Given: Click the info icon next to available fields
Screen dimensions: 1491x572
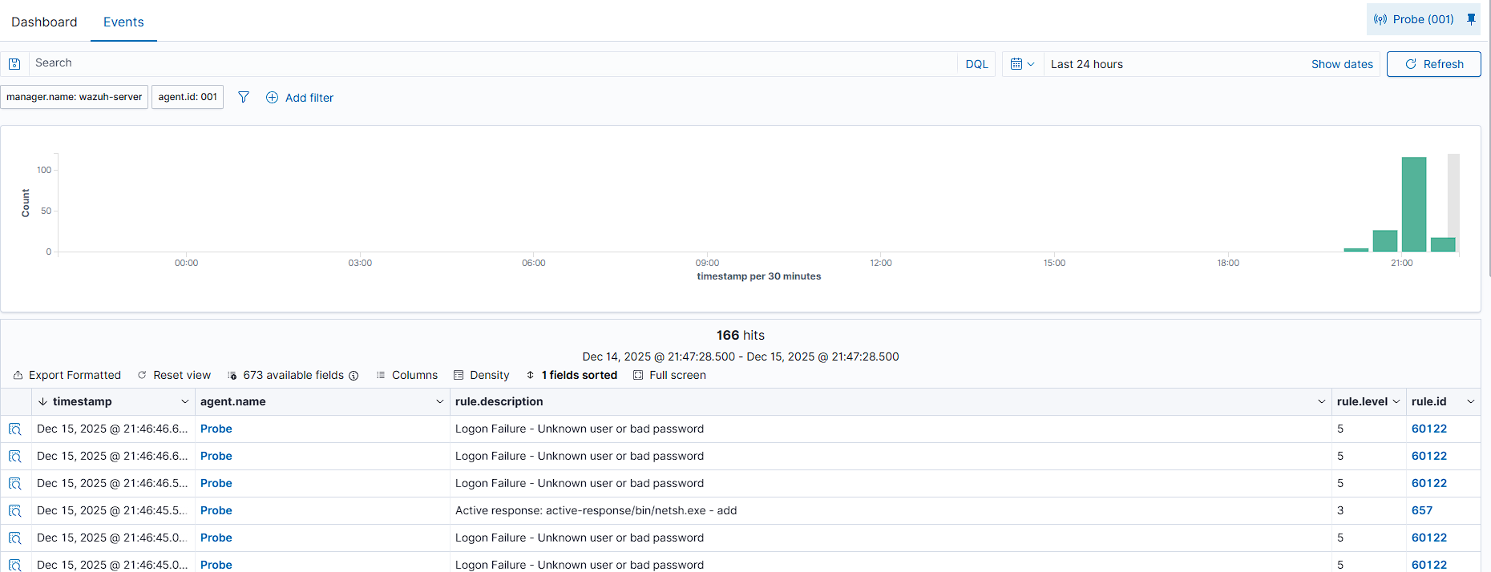Looking at the screenshot, I should point(354,376).
